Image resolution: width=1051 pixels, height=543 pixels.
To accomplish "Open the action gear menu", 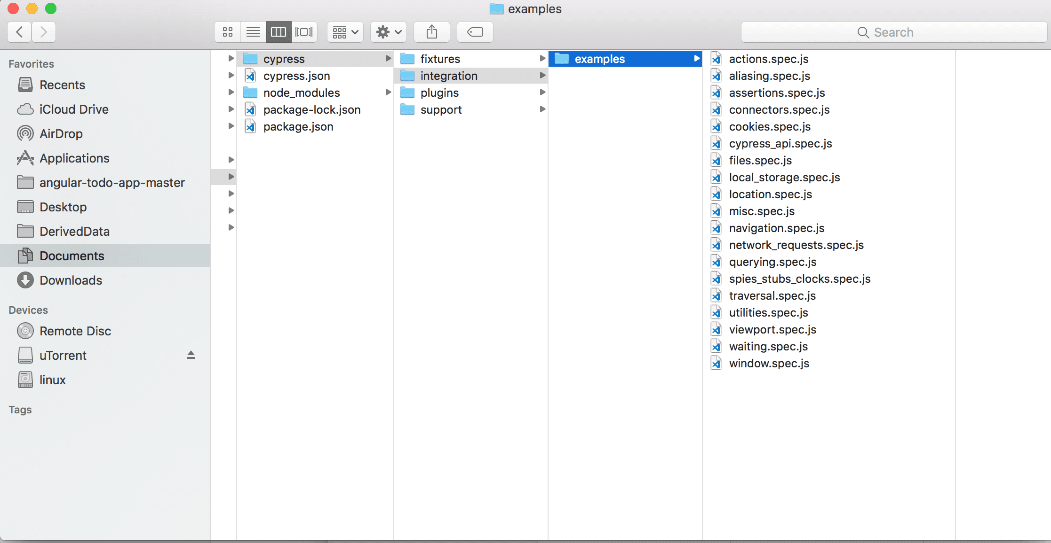I will point(388,32).
